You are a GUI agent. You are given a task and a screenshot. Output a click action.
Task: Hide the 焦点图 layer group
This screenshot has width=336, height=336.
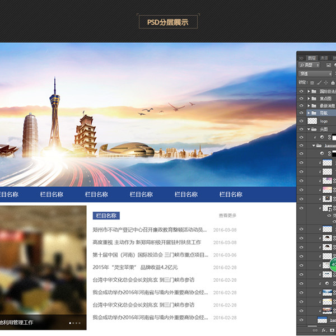pyautogui.click(x=301, y=99)
